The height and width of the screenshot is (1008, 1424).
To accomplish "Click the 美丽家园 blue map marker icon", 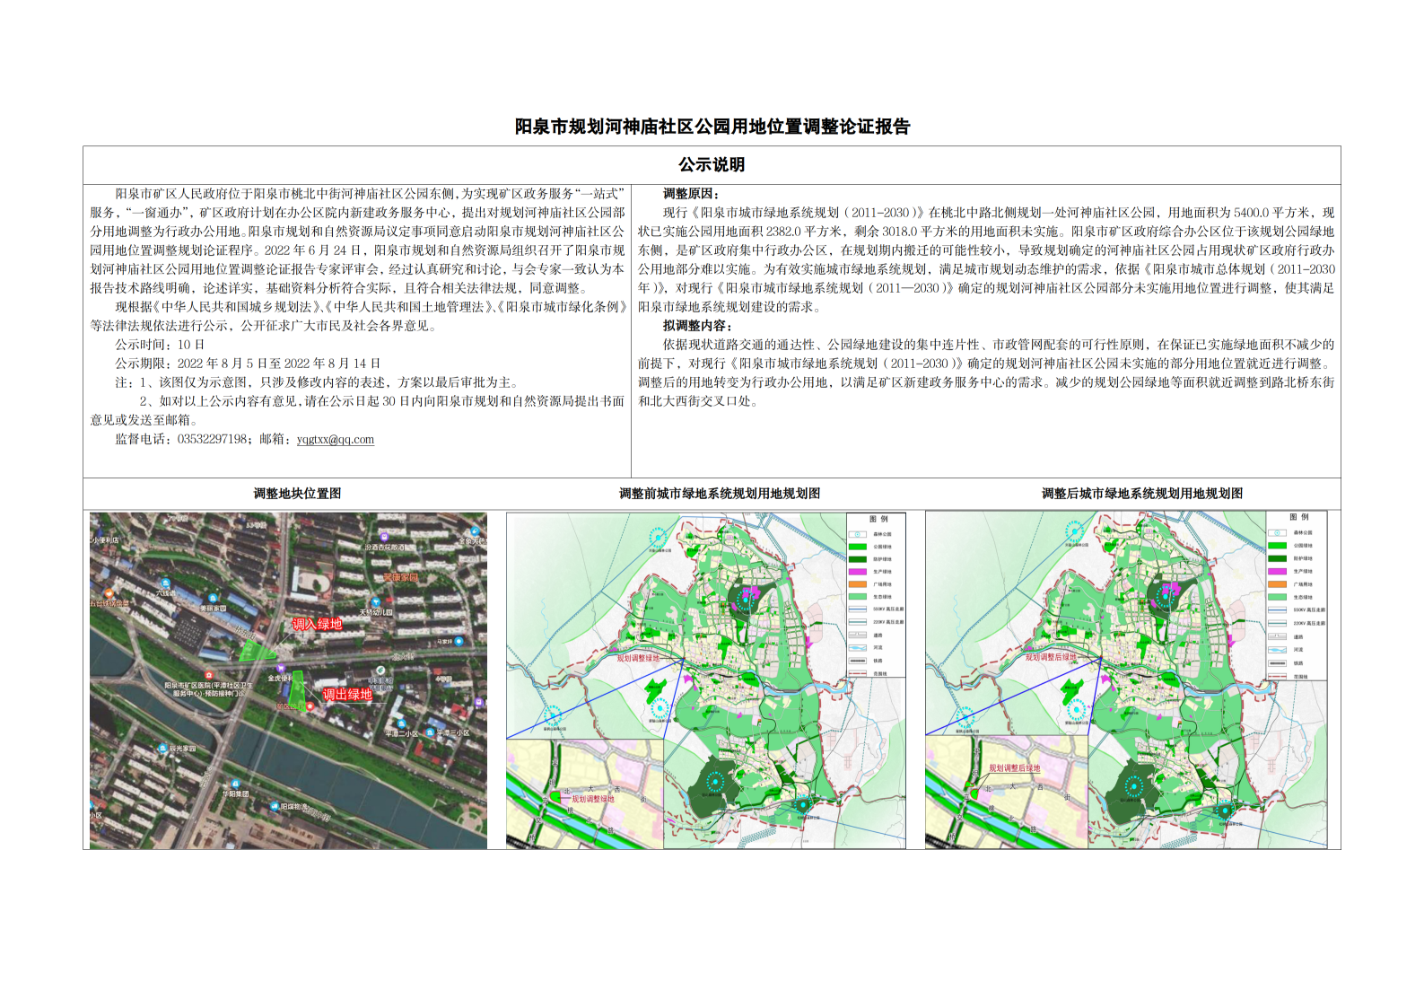I will (213, 597).
